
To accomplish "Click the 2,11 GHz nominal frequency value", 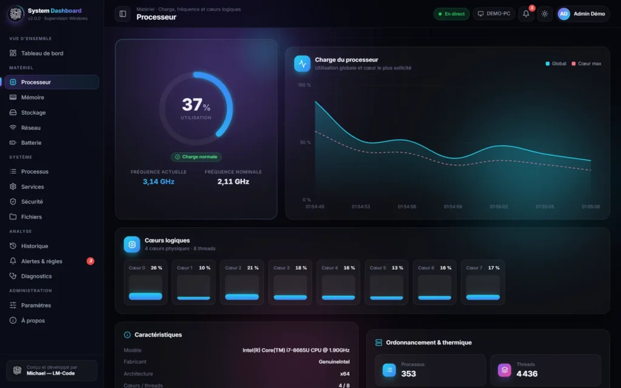I will click(233, 182).
